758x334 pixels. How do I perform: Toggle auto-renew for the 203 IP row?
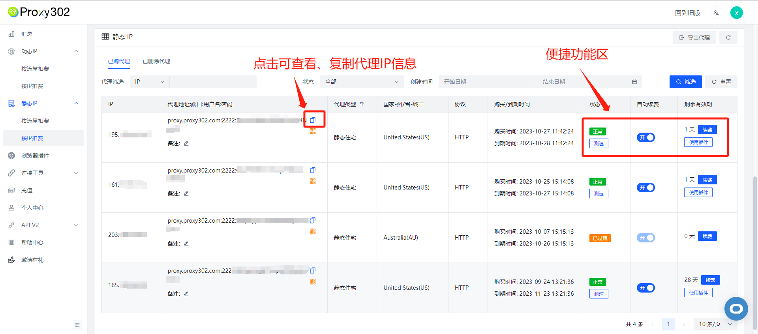click(646, 238)
